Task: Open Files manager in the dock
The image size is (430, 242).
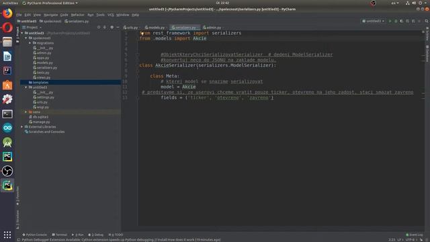Action: coord(7,42)
